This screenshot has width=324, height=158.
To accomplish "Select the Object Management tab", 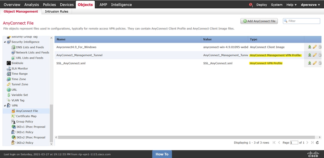I will coord(21,12).
